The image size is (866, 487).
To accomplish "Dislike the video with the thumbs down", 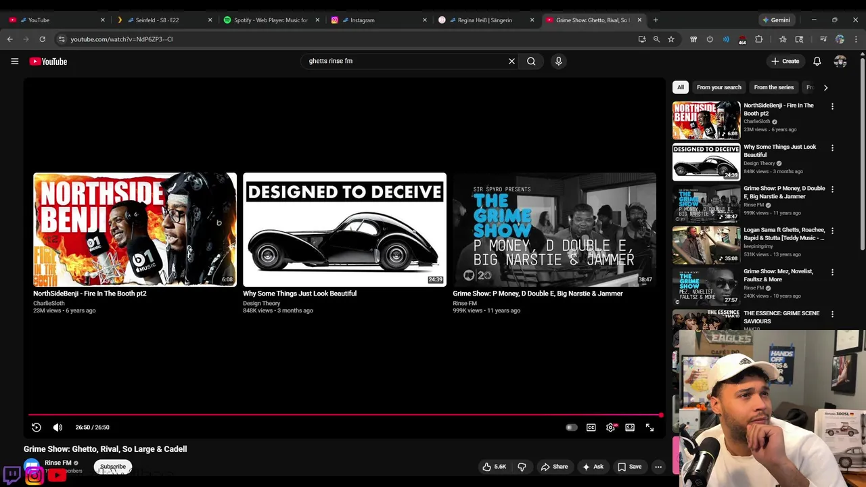I will [522, 467].
